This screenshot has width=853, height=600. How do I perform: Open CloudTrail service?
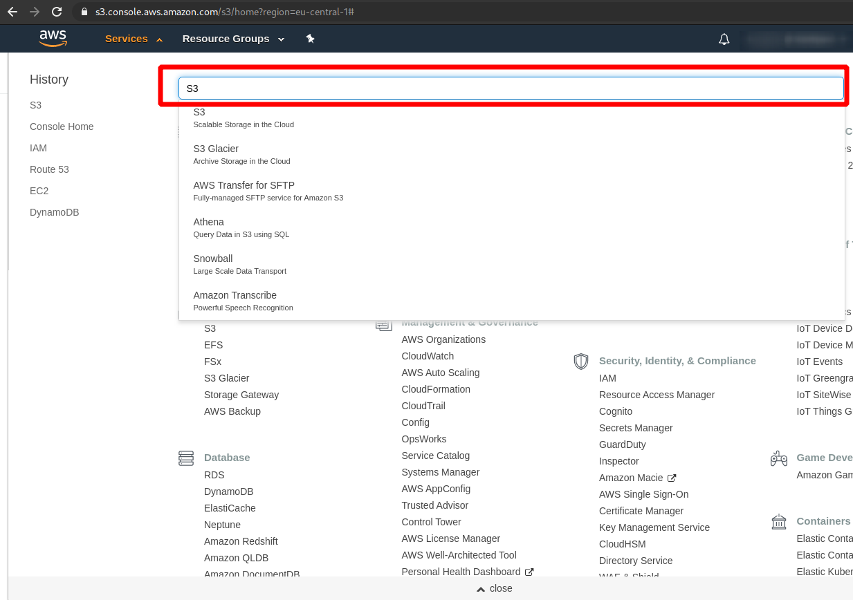coord(423,406)
